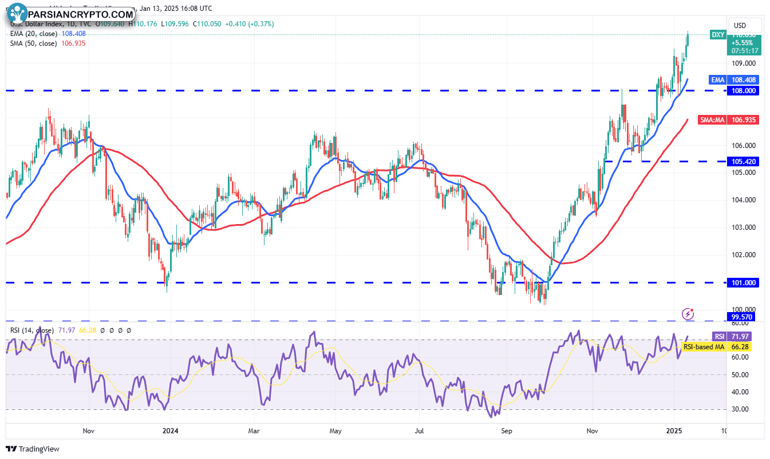
Task: Click the 102.000 price axis label
Action: 744,255
